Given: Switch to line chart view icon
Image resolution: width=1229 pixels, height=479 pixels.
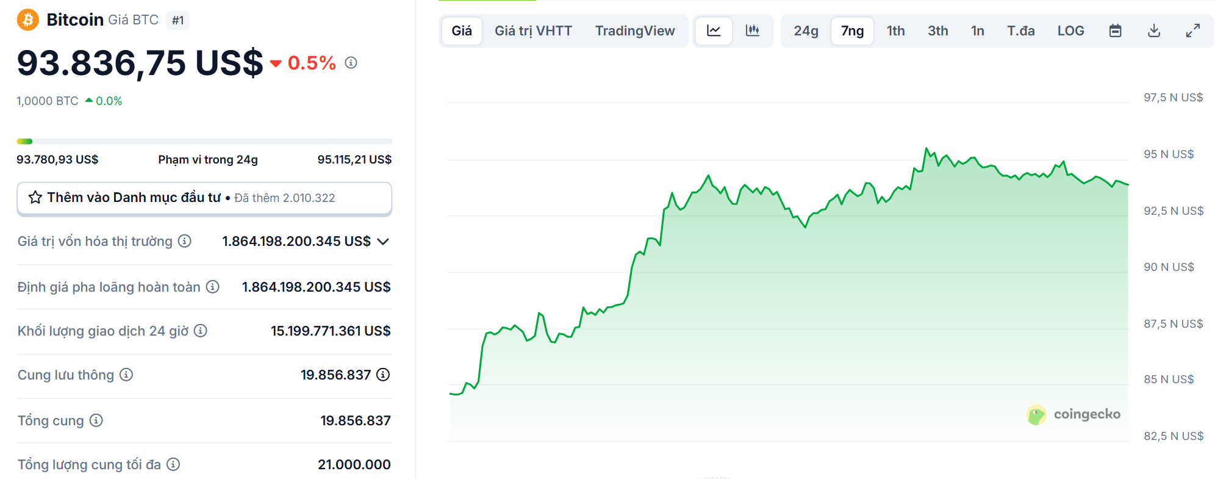Looking at the screenshot, I should (x=714, y=31).
